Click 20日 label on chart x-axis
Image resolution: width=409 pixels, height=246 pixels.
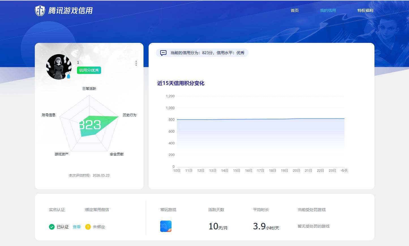click(297, 171)
